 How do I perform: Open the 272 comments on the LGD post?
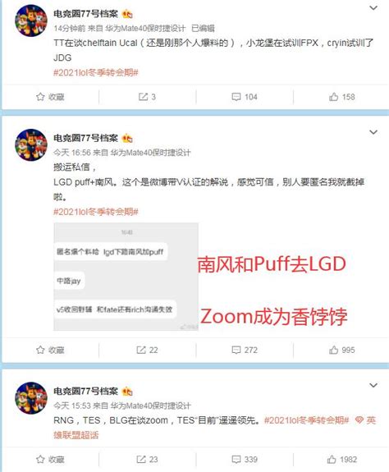click(245, 350)
